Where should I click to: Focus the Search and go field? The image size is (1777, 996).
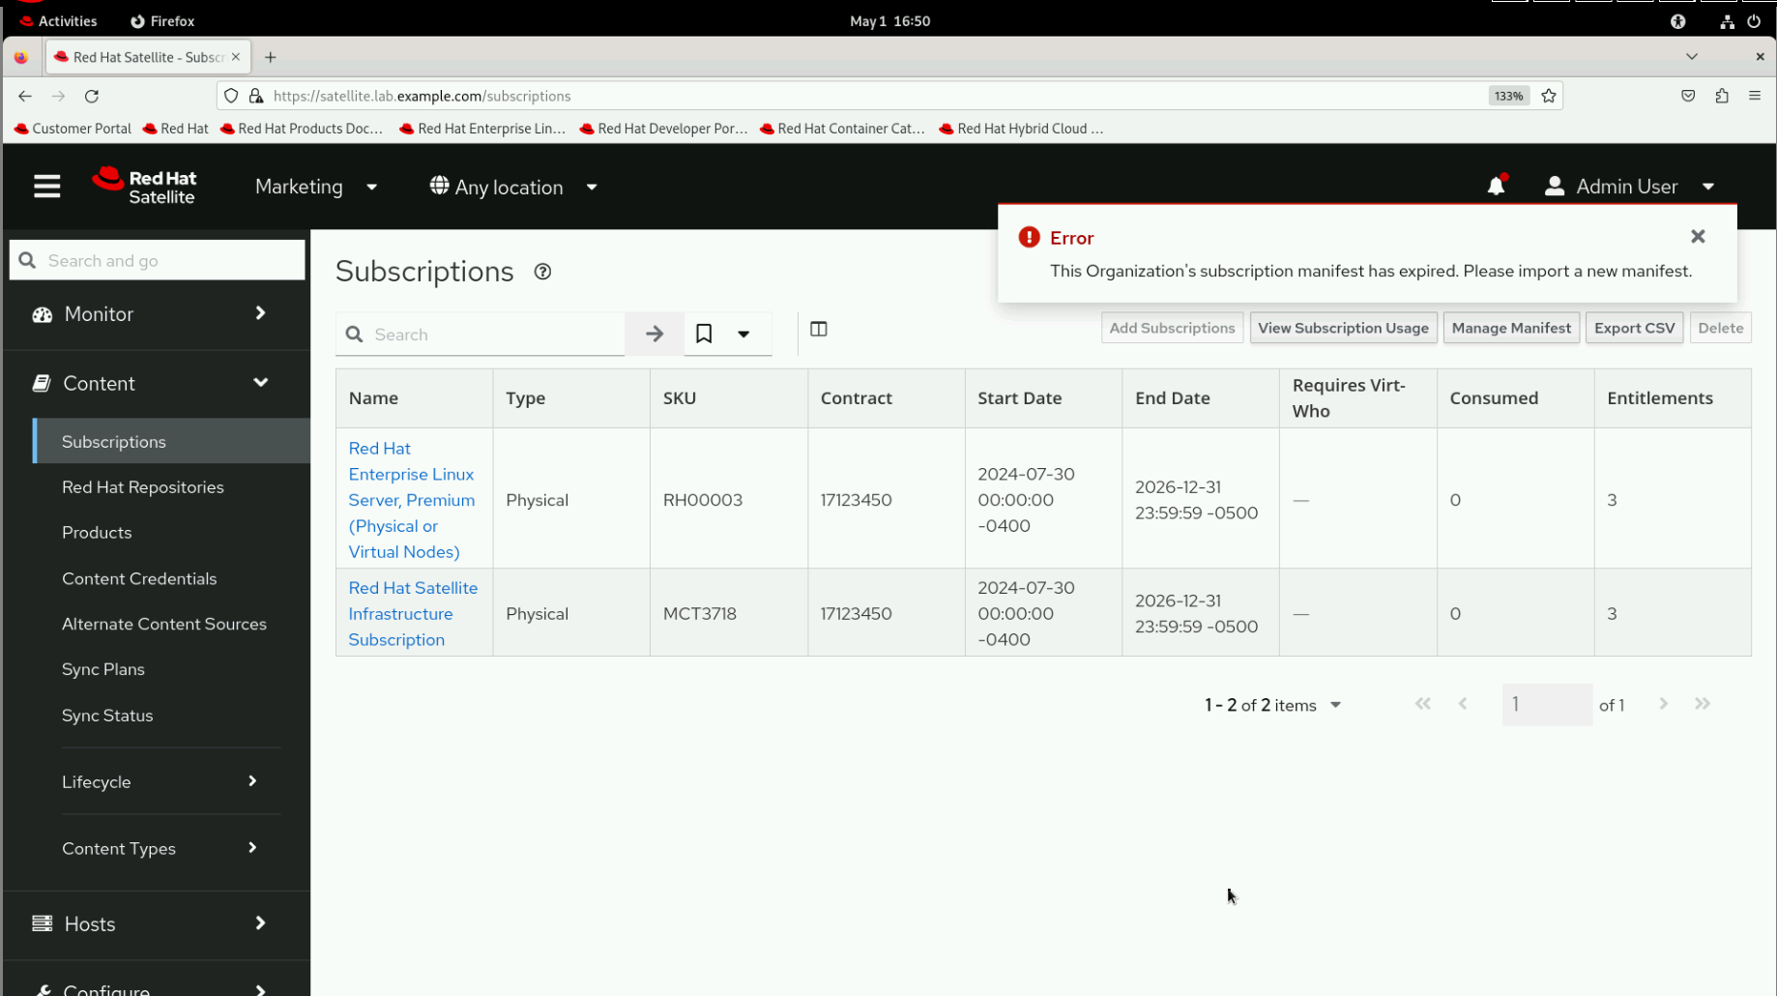tap(158, 260)
